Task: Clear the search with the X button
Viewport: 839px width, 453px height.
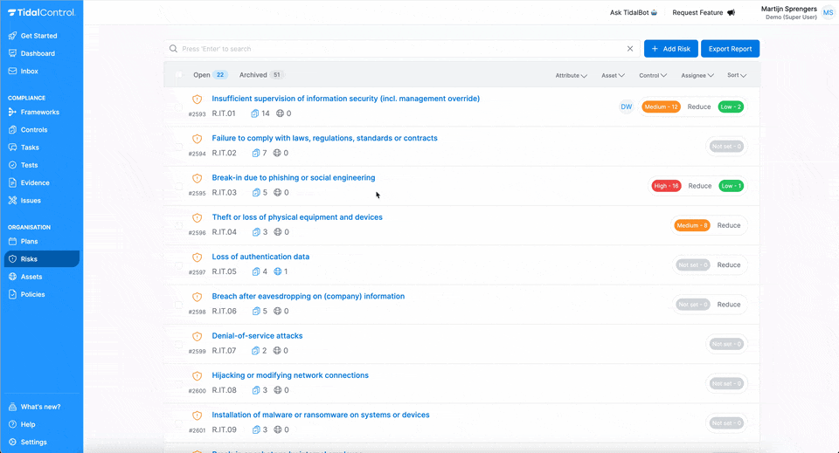Action: pos(630,49)
